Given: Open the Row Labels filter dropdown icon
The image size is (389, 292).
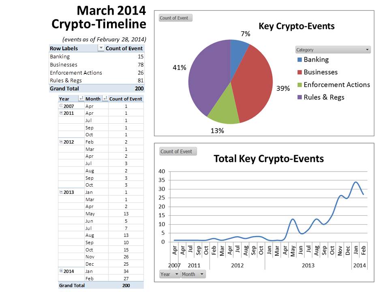Looking at the screenshot, I should click(101, 48).
